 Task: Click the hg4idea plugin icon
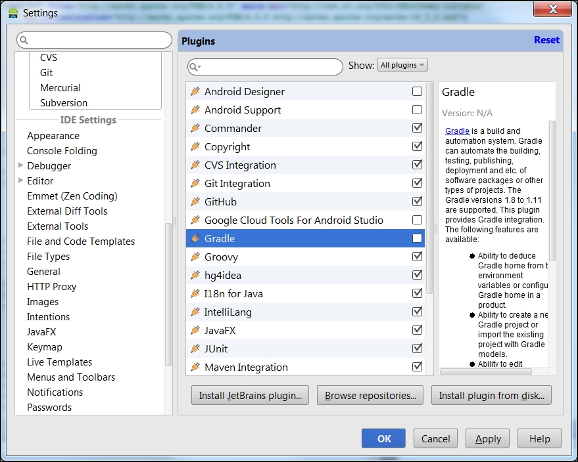[x=195, y=275]
